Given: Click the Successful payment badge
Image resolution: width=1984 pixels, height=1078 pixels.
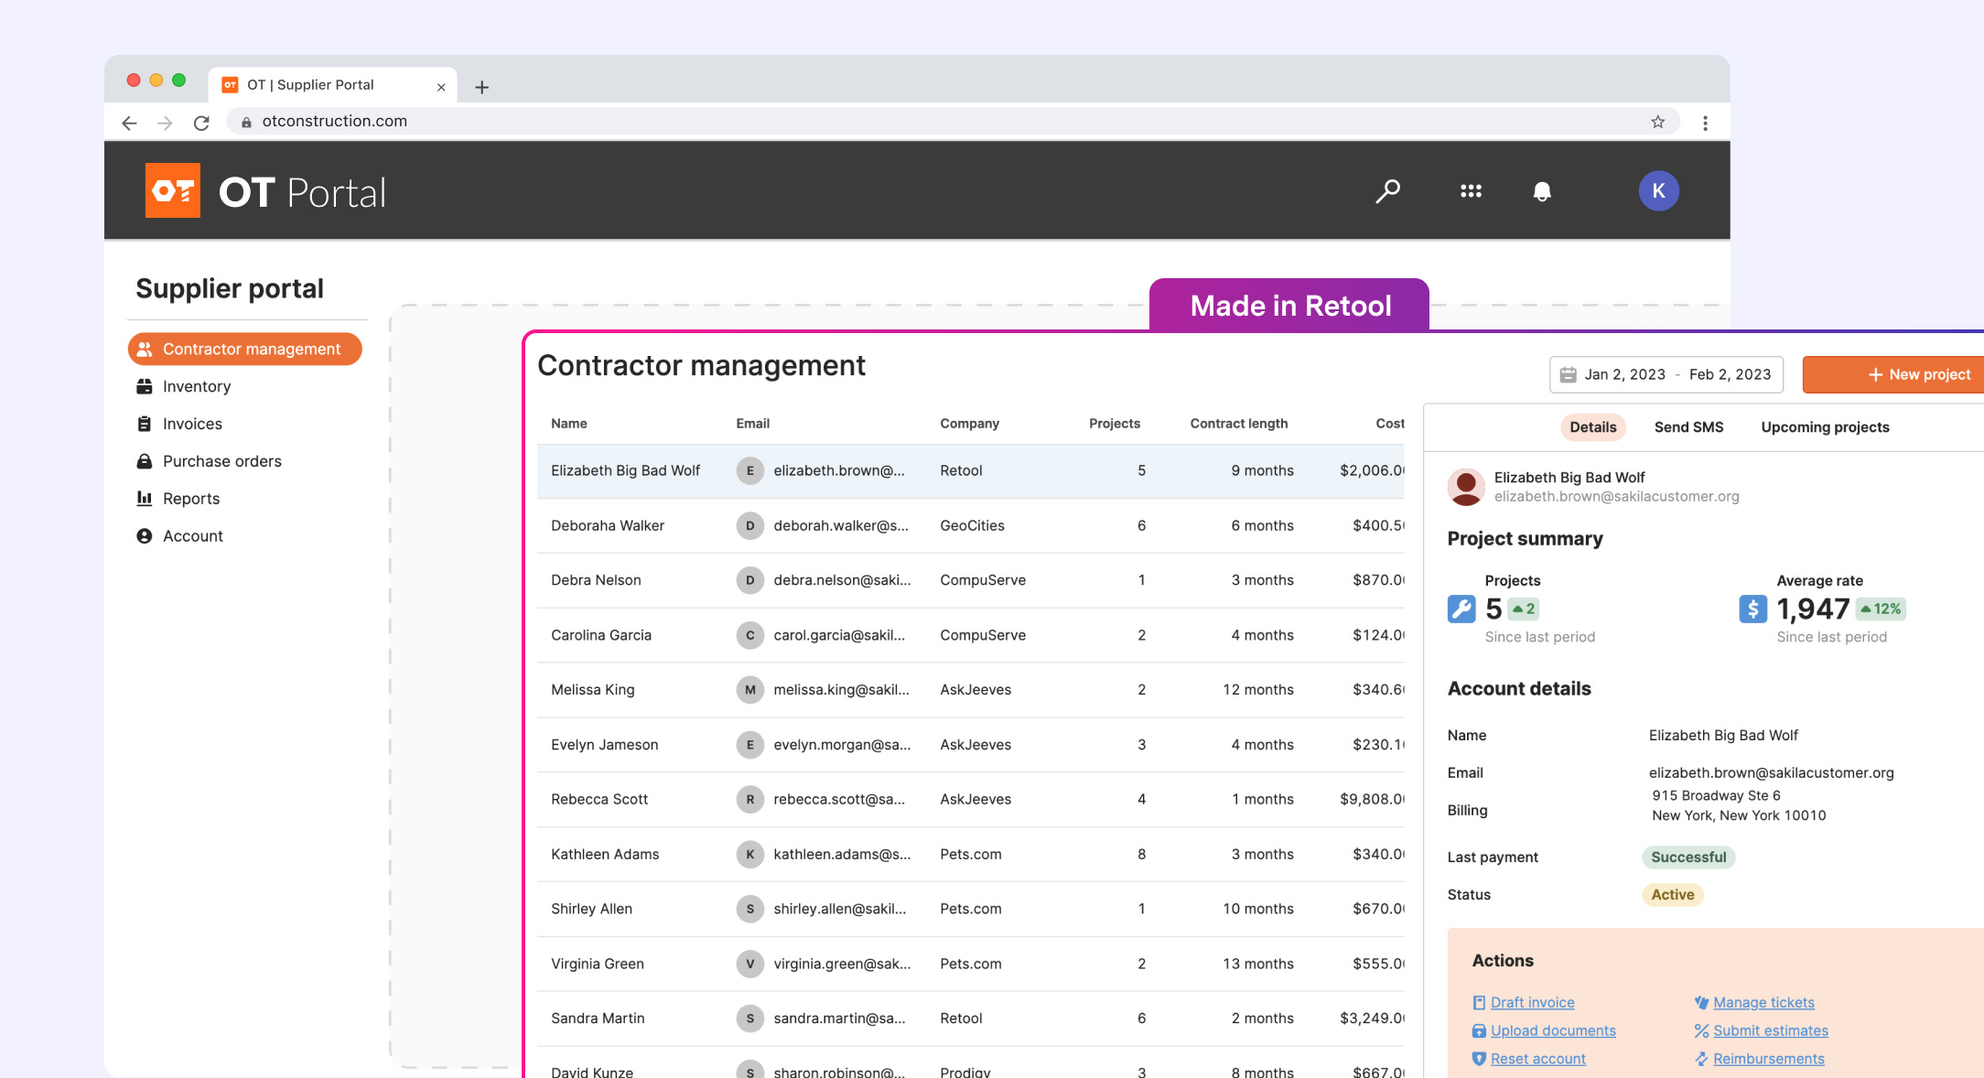Looking at the screenshot, I should (1688, 857).
